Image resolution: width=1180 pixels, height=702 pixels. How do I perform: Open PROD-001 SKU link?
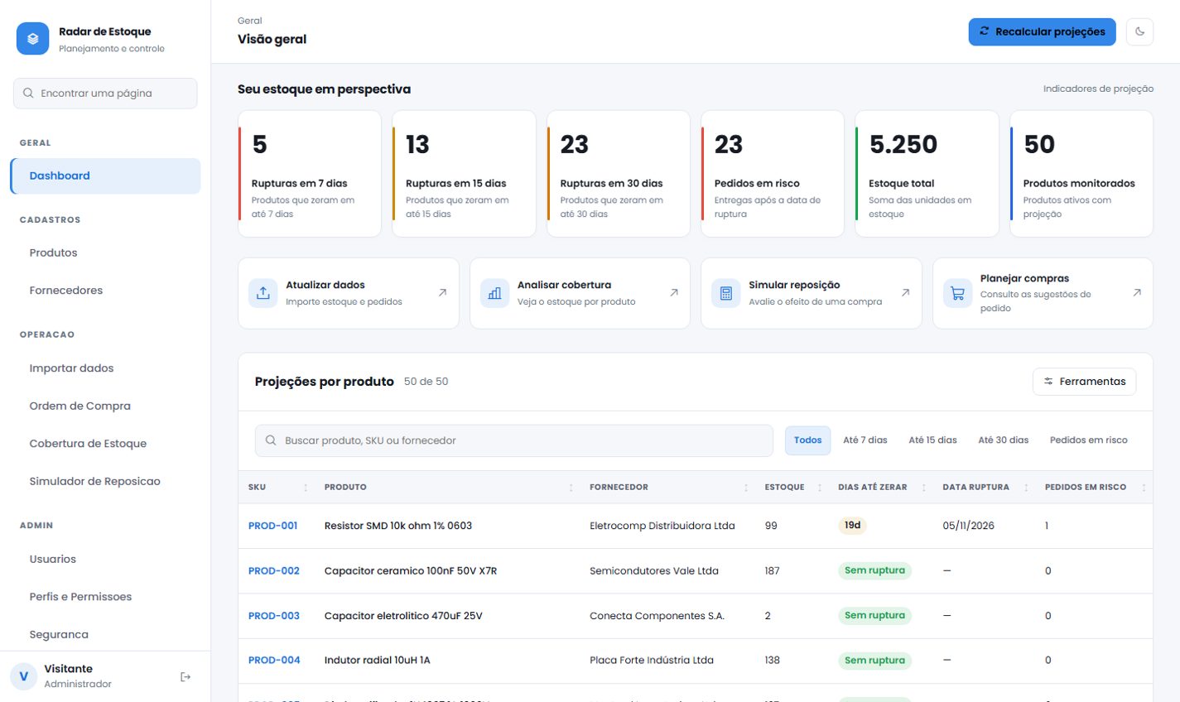click(272, 526)
